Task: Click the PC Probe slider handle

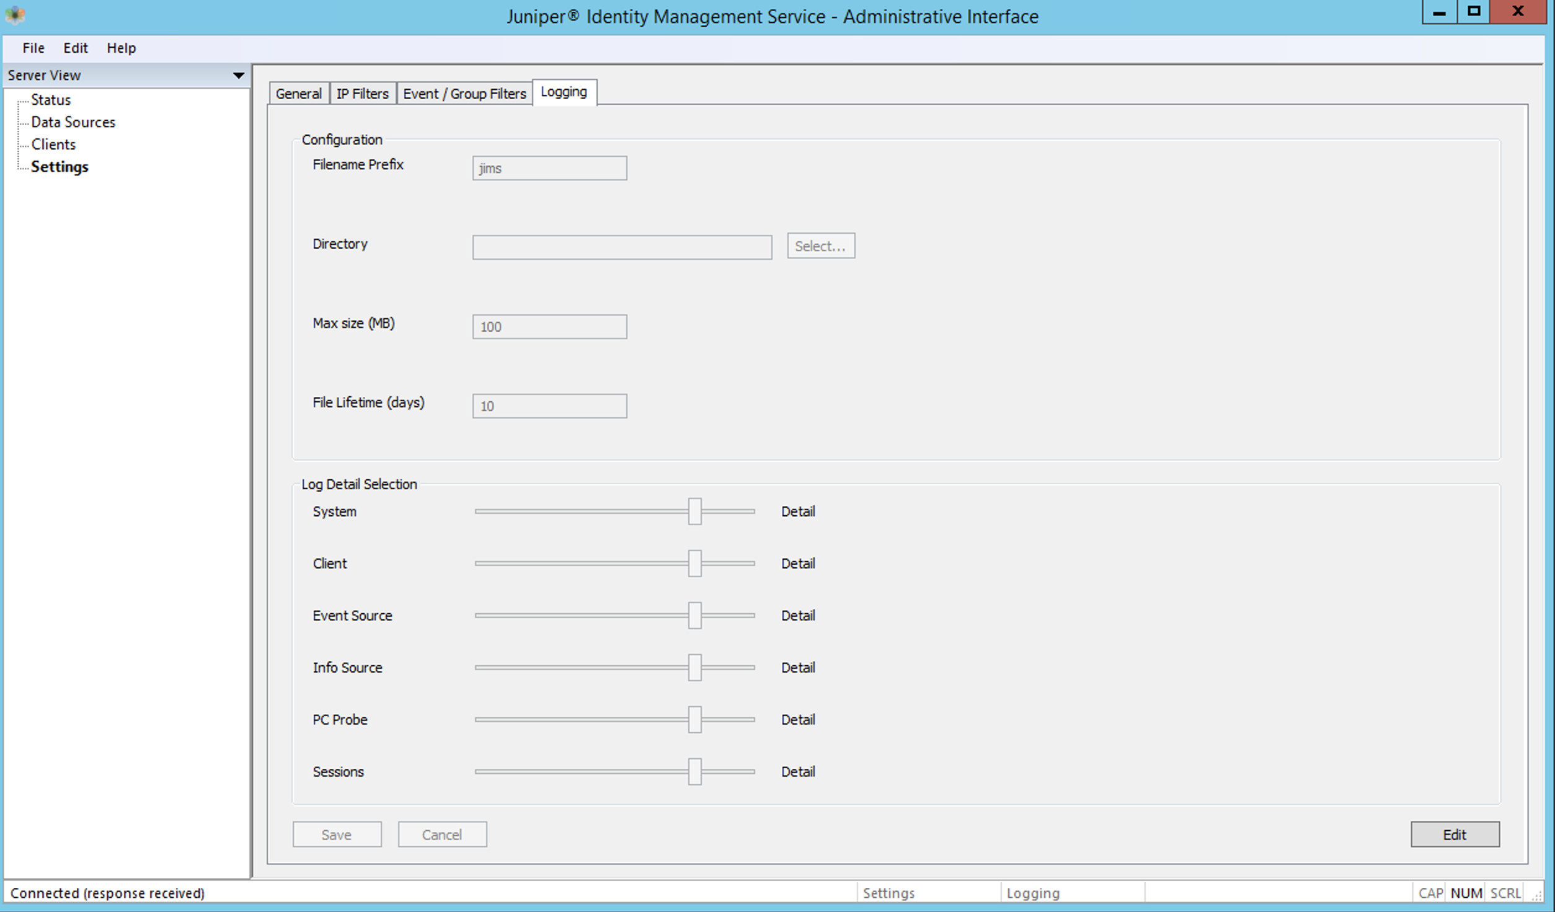Action: (694, 720)
